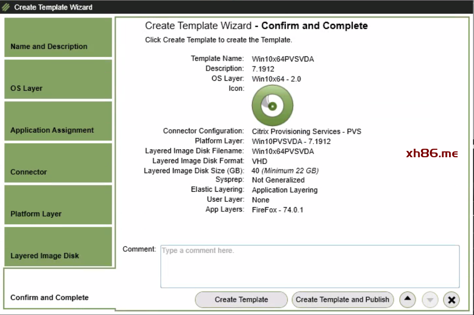Click the grayed-out down arrow button

(x=430, y=300)
